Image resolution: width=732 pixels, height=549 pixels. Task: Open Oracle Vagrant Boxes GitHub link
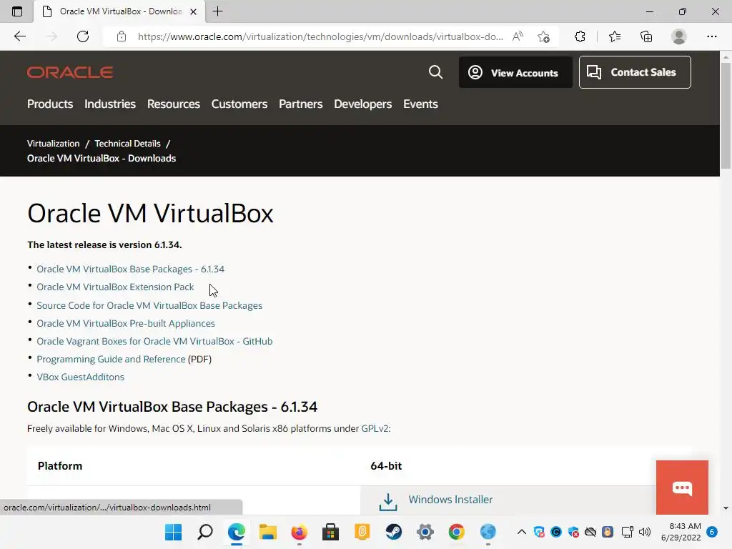click(x=154, y=341)
